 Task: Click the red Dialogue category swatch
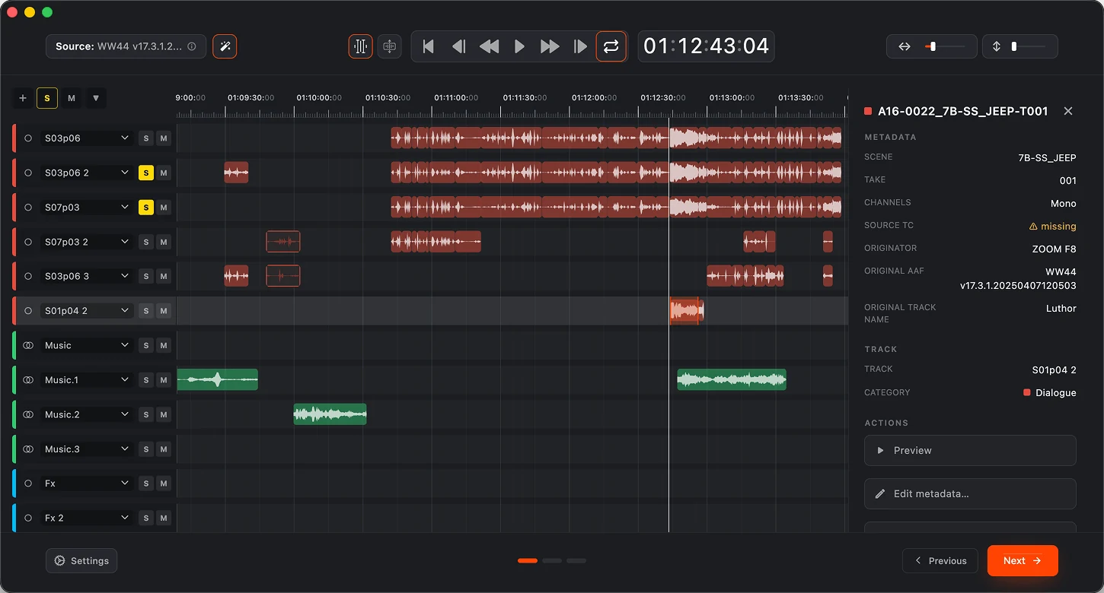[1027, 393]
